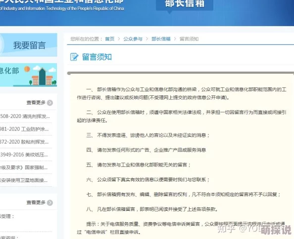The width and height of the screenshot is (294, 239).
Task: Click the 首页 breadcrumb link
Action: tap(110, 39)
